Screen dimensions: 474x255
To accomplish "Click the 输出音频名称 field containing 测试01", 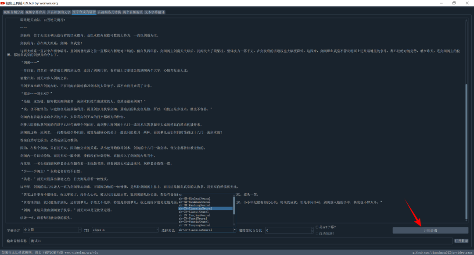I will coord(241,241).
